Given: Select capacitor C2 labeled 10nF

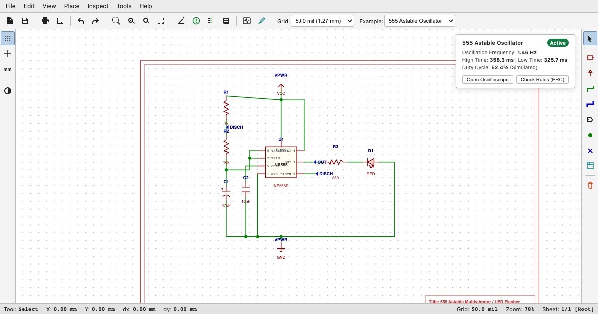Looking at the screenshot, I should point(246,189).
